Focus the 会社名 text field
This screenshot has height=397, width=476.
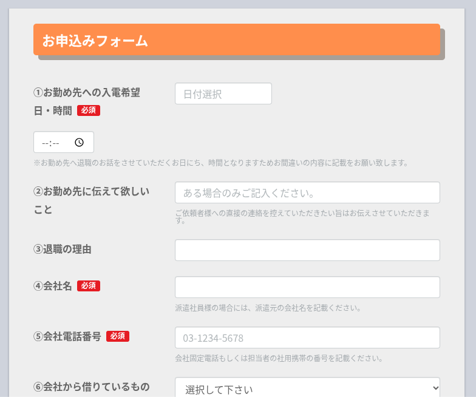tap(307, 287)
